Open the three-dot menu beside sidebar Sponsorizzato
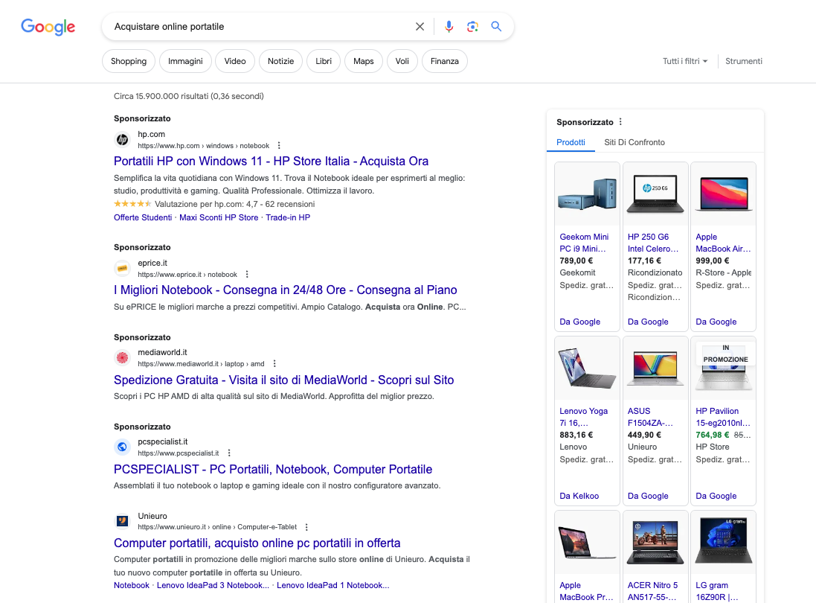The width and height of the screenshot is (816, 603). (620, 122)
